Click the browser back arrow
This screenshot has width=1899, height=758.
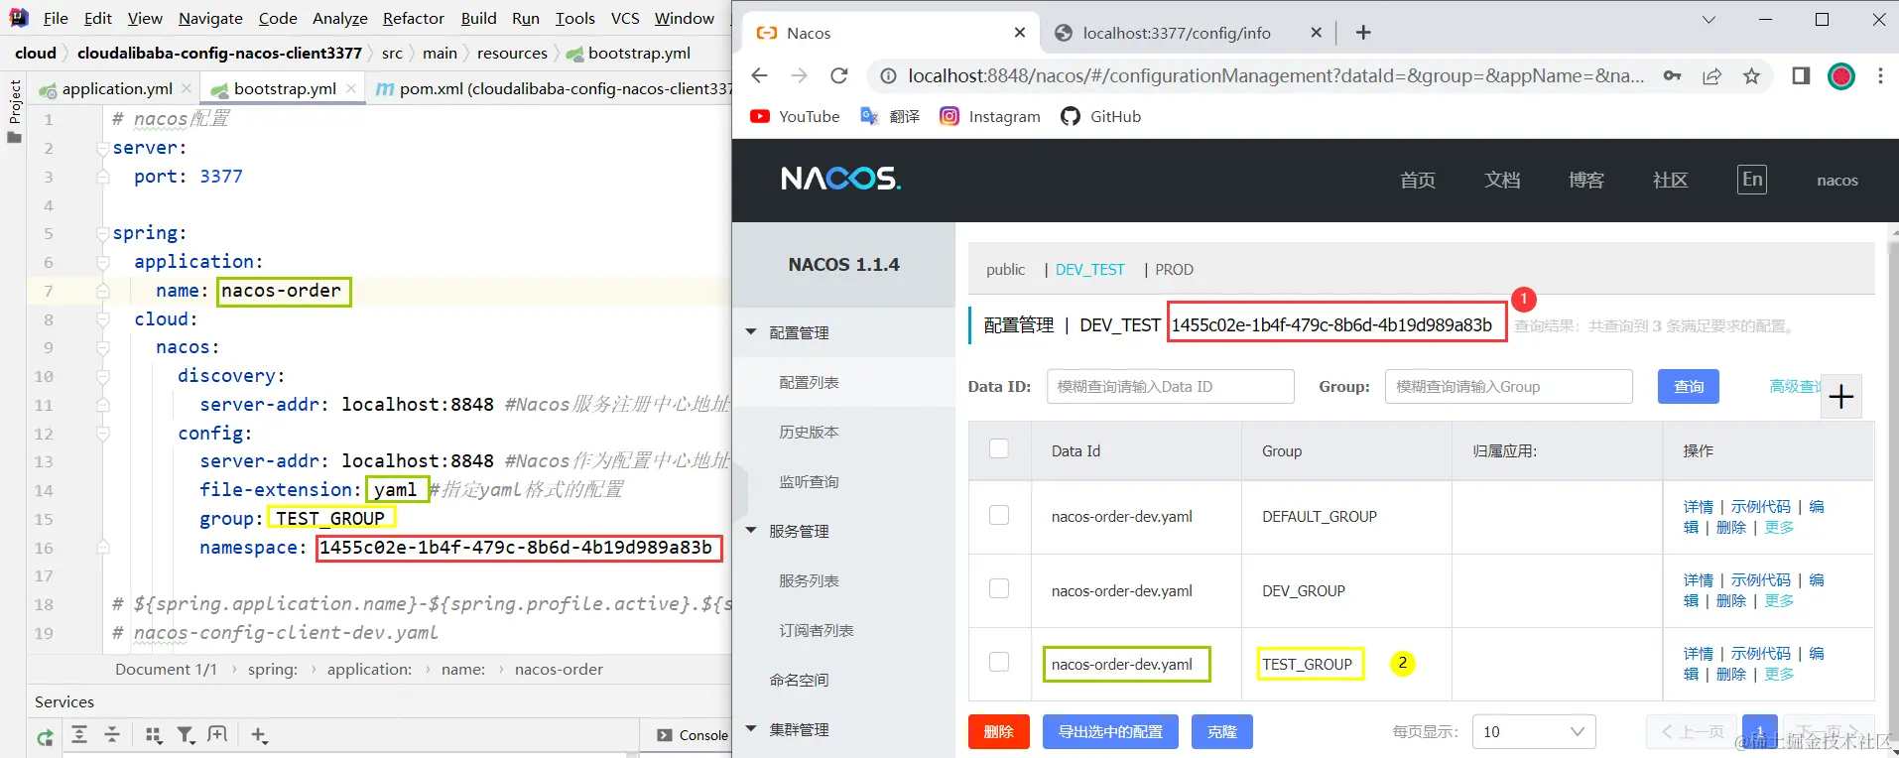(760, 75)
